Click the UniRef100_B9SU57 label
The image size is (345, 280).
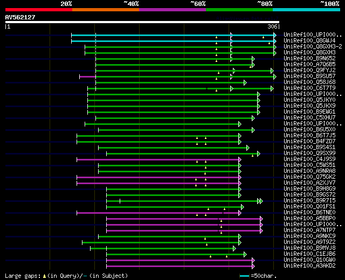point(309,76)
